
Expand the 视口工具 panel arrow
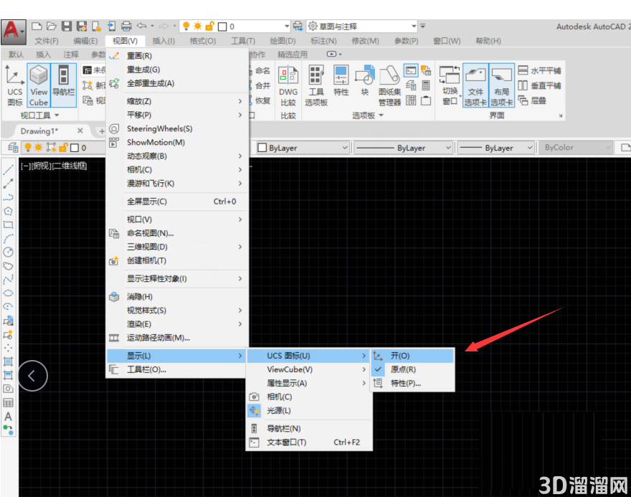pos(57,115)
